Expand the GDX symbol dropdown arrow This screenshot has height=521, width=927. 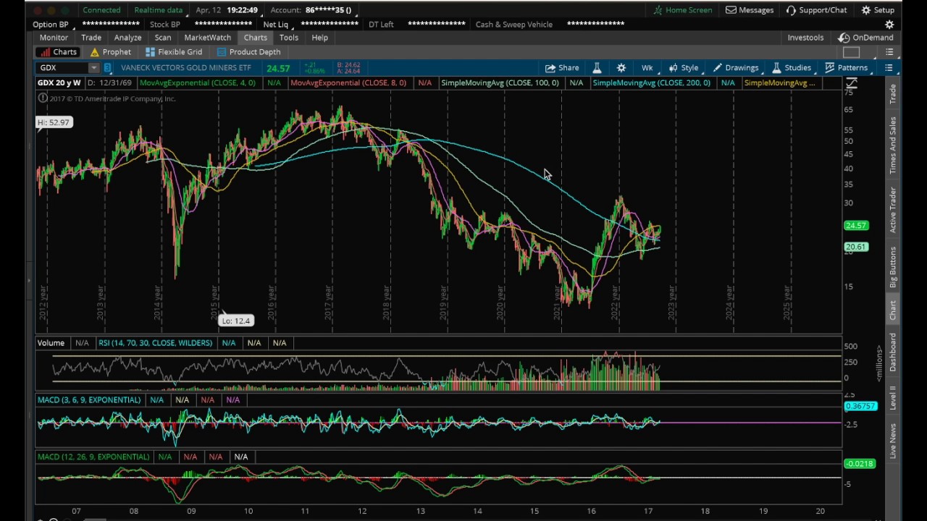pyautogui.click(x=93, y=68)
